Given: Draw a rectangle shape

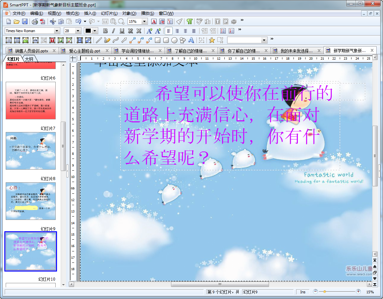Looking at the screenshot, I should (x=158, y=40).
